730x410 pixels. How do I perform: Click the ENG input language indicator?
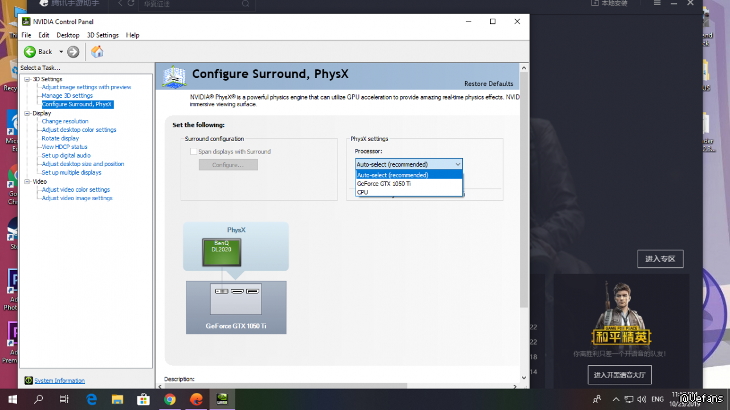click(x=658, y=399)
